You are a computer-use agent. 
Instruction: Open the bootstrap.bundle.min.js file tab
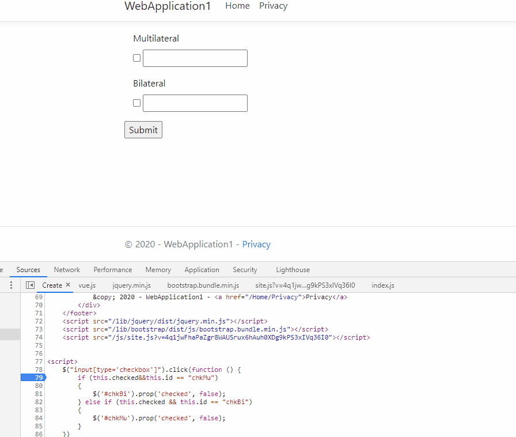203,285
